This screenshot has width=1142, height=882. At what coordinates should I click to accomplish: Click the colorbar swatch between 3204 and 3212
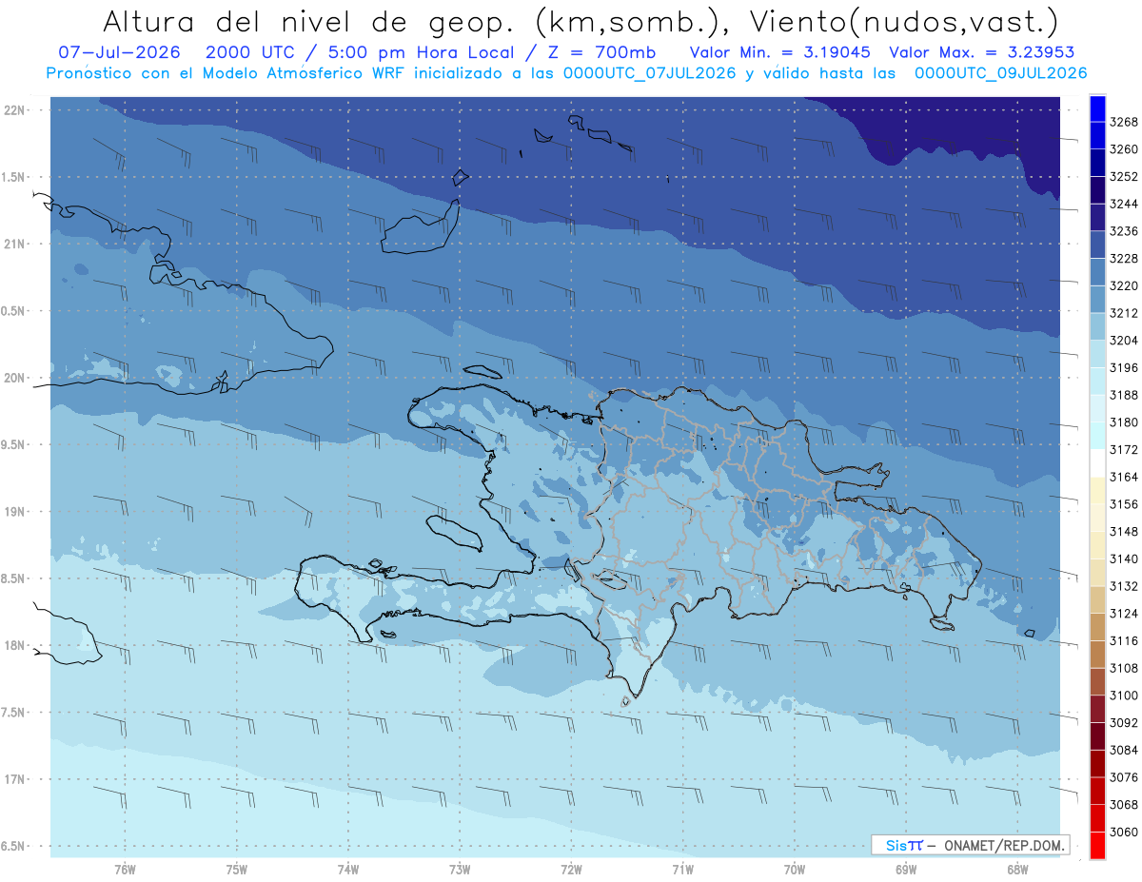click(1097, 326)
